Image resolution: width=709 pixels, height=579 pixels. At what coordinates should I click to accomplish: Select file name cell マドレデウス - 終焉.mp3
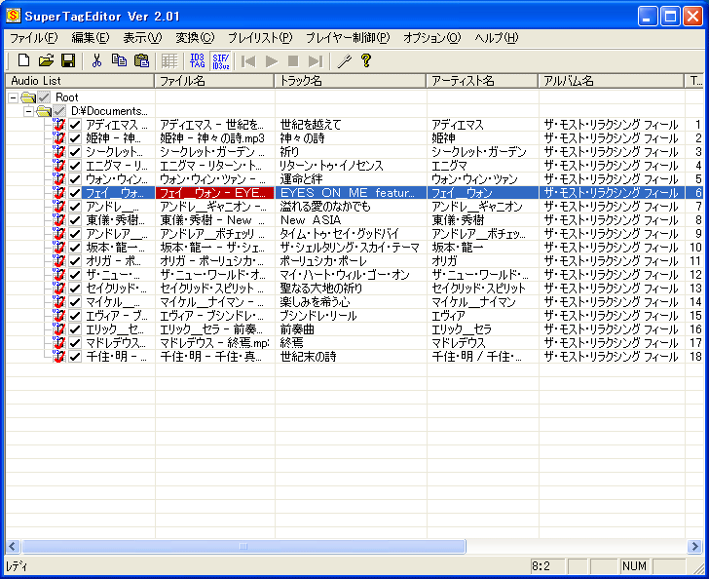click(x=215, y=343)
